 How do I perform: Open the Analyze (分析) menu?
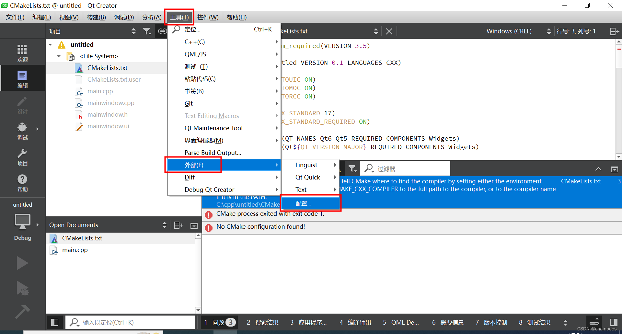click(x=152, y=17)
